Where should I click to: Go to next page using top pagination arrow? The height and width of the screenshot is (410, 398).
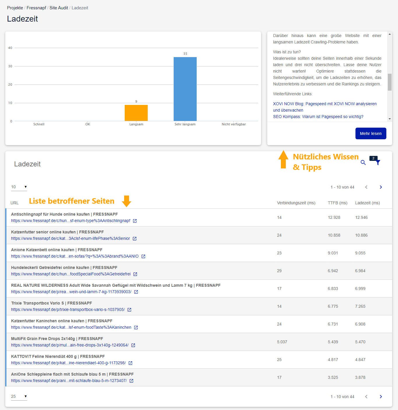tap(381, 187)
